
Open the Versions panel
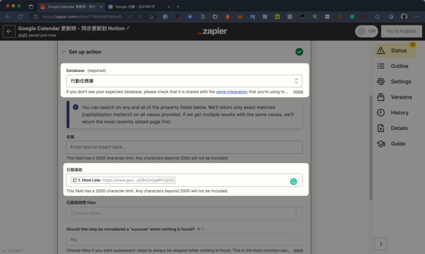pos(395,97)
